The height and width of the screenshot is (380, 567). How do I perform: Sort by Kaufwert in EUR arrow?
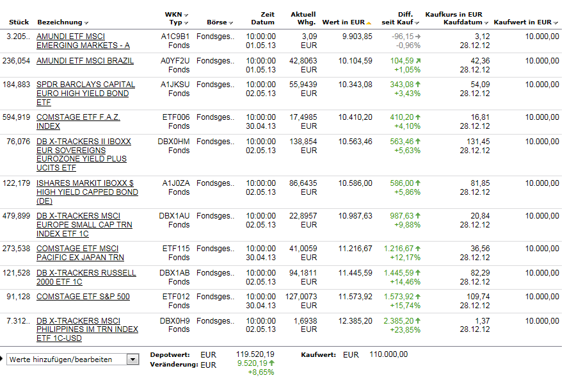click(555, 23)
